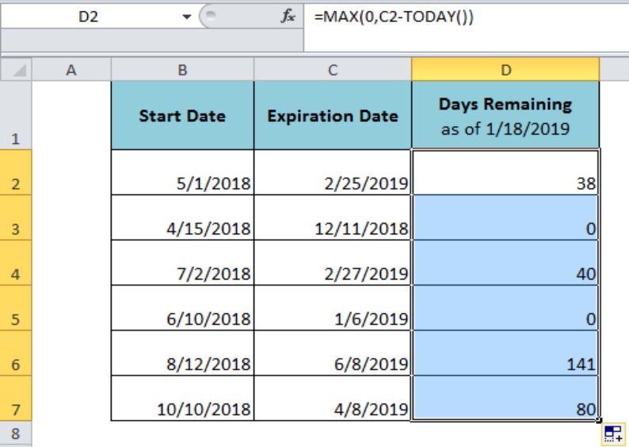Click in the formula bar text
629x447 pixels.
(x=394, y=17)
